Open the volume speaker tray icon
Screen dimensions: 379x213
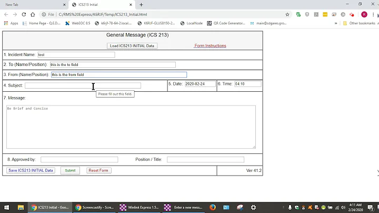(x=343, y=207)
